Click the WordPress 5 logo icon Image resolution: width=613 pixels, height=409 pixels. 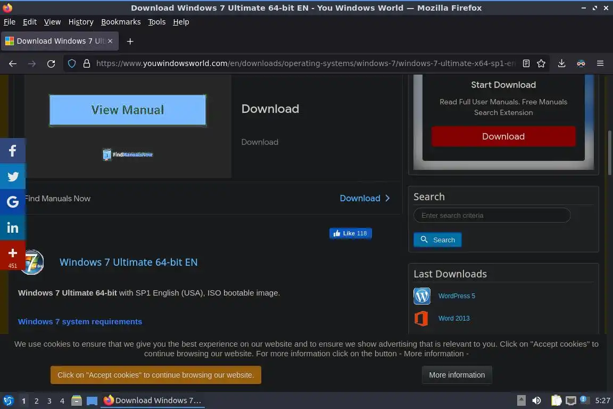pos(422,296)
